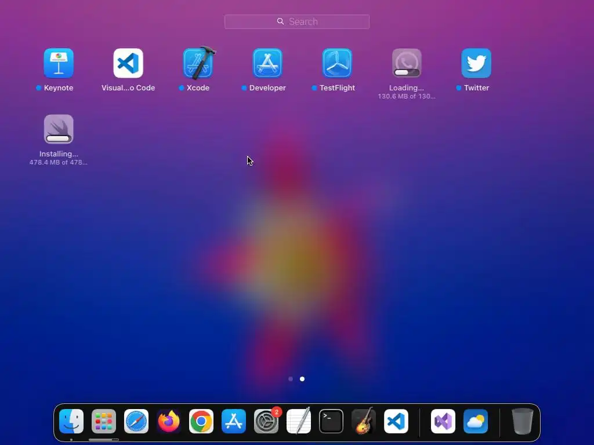This screenshot has height=445, width=594.
Task: Launch Firefox from the Dock
Action: point(169,421)
